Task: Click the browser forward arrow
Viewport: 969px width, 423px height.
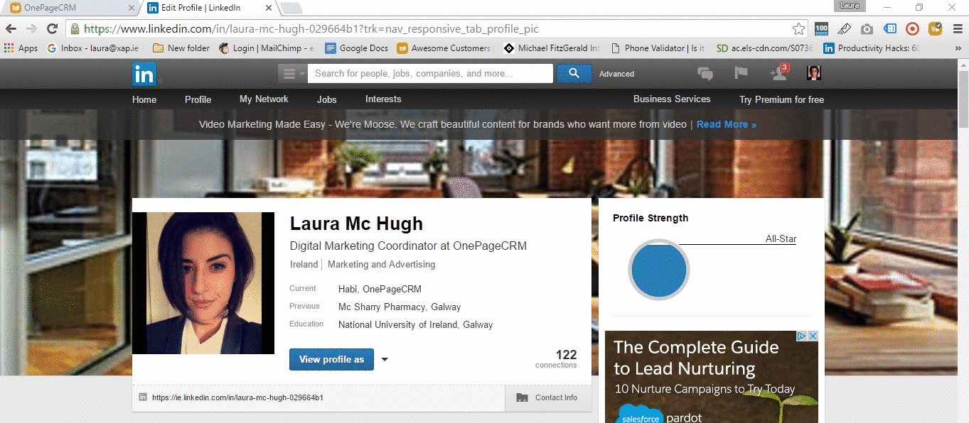Action: [x=31, y=29]
